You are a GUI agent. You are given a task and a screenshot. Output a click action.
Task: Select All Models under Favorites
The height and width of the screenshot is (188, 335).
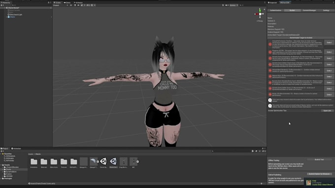coord(9,159)
